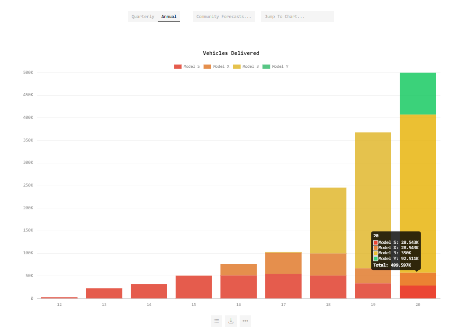The height and width of the screenshot is (331, 449).
Task: Click the Vehicles Delivered chart title
Action: (x=231, y=53)
